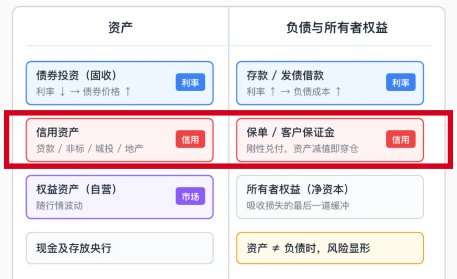Image resolution: width=457 pixels, height=279 pixels.
Task: Click the 利率 tag on 债券投资 card
Action: (190, 82)
